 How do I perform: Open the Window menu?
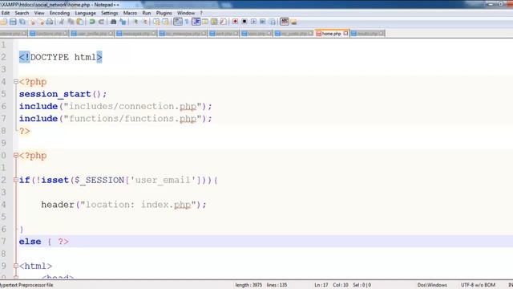[186, 13]
